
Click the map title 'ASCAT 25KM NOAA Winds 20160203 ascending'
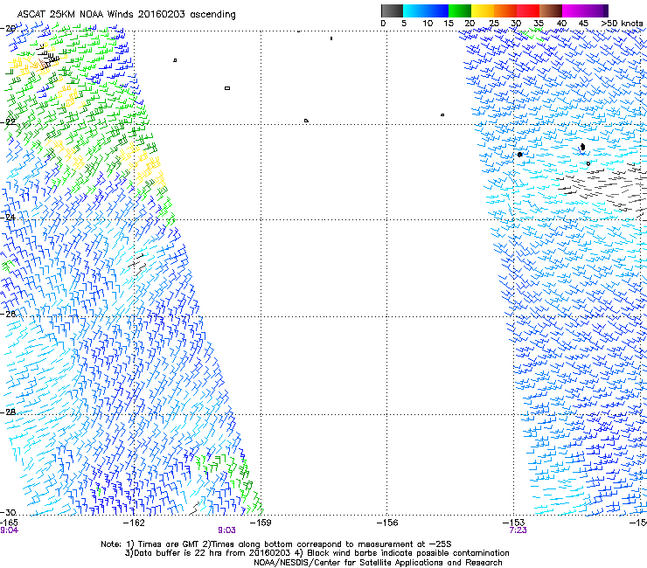tap(126, 15)
